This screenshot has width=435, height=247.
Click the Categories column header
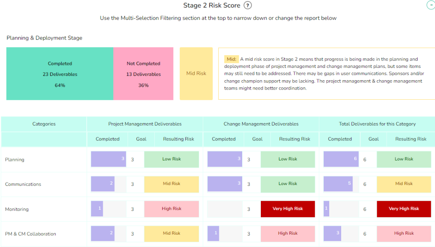tap(44, 124)
